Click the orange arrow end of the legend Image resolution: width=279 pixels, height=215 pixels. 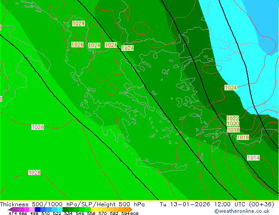click(131, 209)
